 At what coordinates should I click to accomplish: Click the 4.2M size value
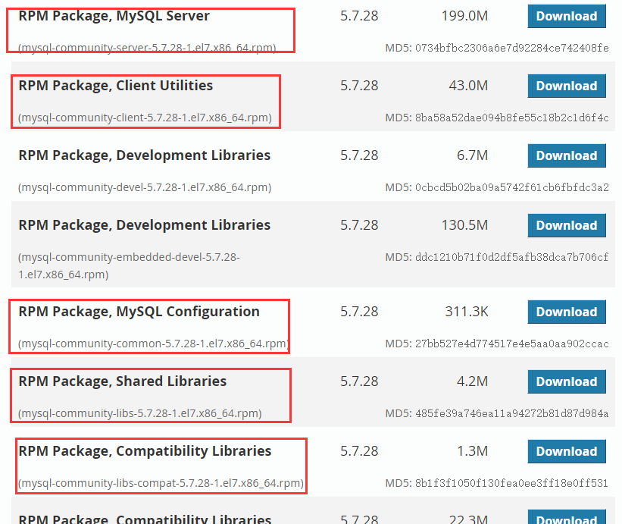(x=472, y=381)
